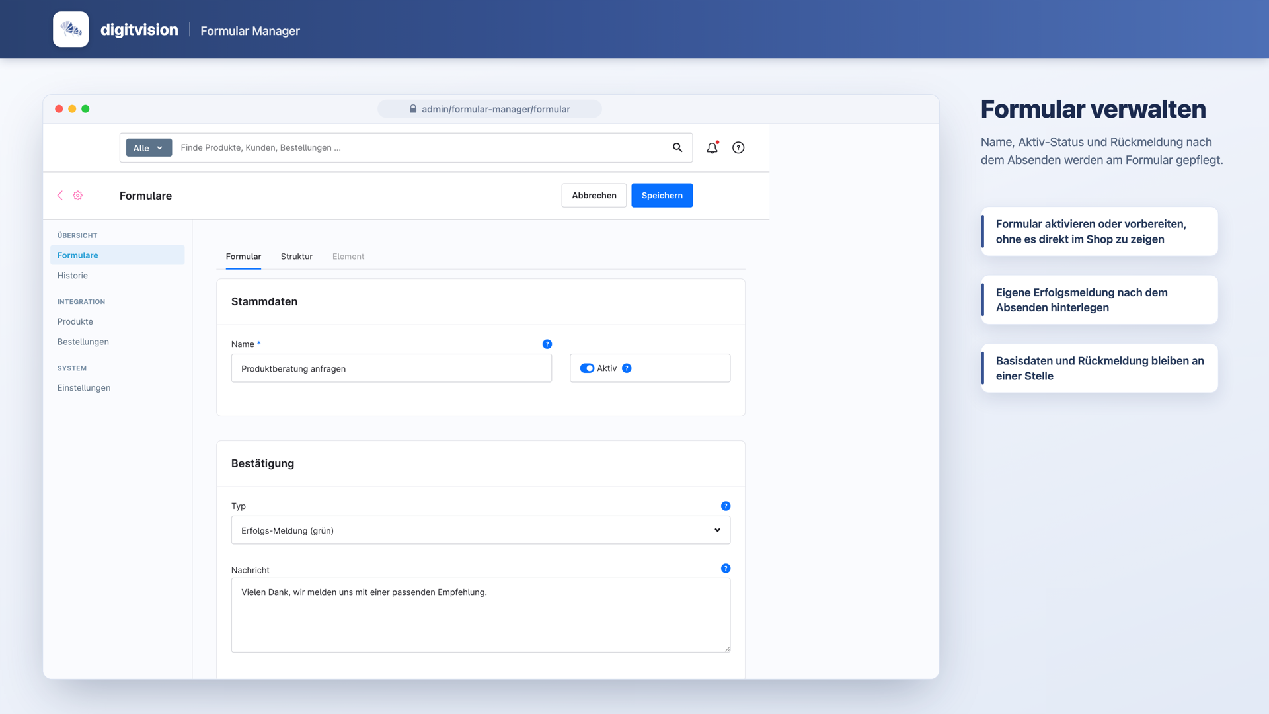Show help tooltip for the Typ field

pyautogui.click(x=726, y=506)
